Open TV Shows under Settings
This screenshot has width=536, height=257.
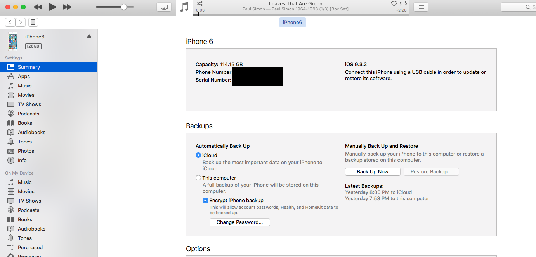[x=49, y=104]
